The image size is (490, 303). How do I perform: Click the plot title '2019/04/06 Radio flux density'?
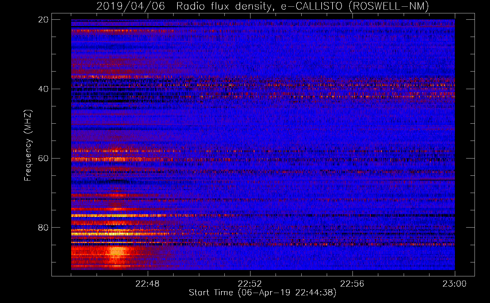(263, 6)
